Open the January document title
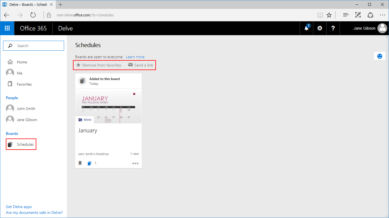 coord(88,130)
